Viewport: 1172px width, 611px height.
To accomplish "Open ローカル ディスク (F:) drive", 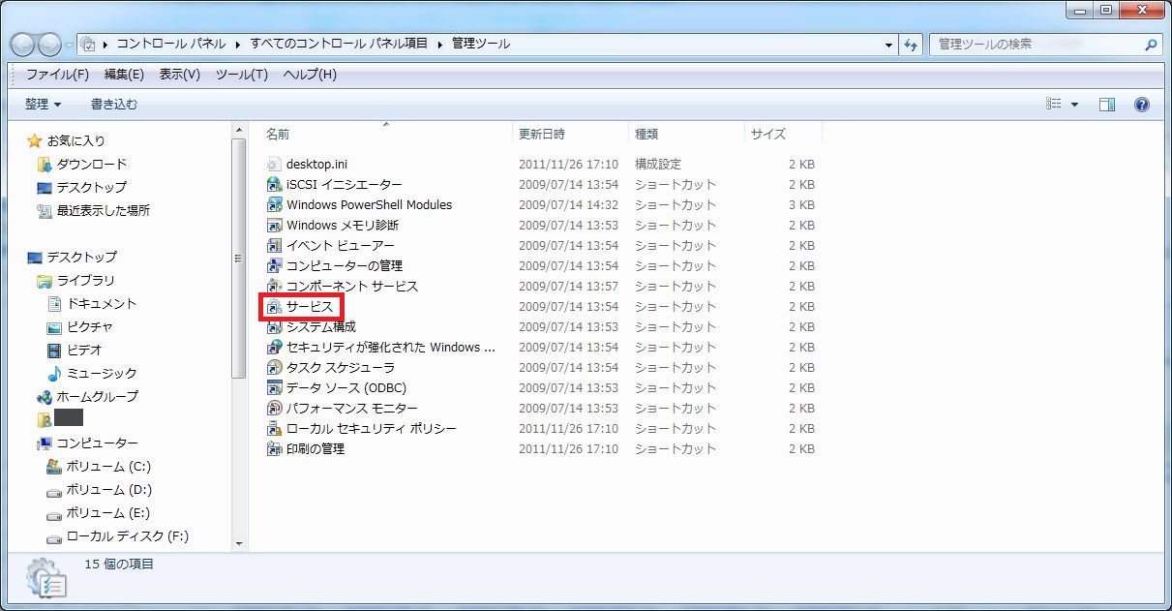I will (x=117, y=536).
